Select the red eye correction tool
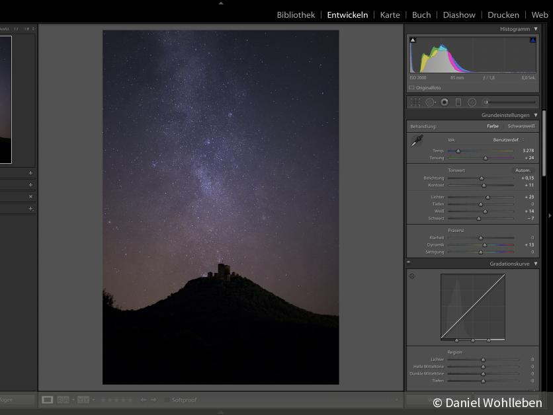Image resolution: width=553 pixels, height=415 pixels. (445, 102)
